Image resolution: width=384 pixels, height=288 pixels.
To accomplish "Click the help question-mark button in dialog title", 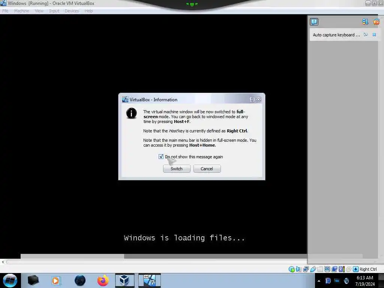I will coord(252,100).
